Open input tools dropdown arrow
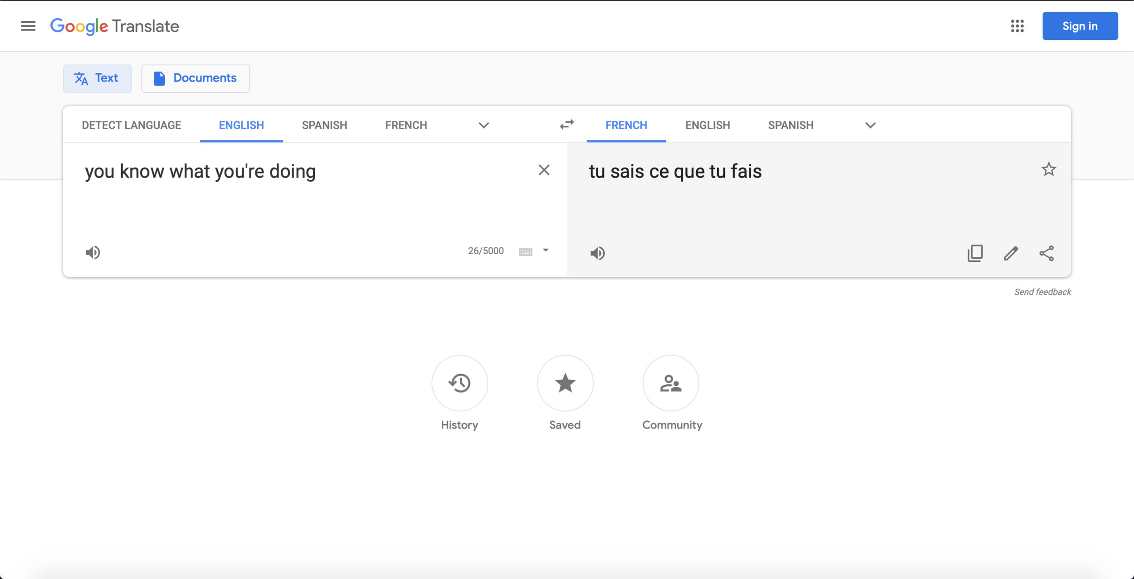 click(546, 250)
